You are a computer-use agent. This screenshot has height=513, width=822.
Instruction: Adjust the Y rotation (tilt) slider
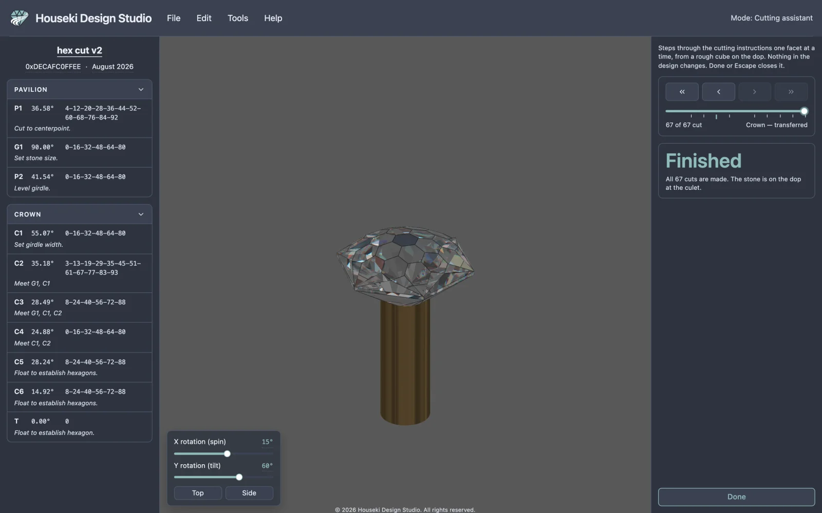click(x=223, y=477)
